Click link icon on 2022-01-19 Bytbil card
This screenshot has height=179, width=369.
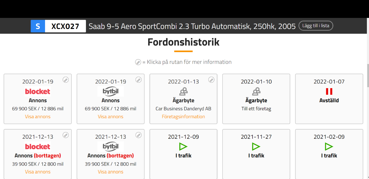pyautogui.click(x=138, y=80)
